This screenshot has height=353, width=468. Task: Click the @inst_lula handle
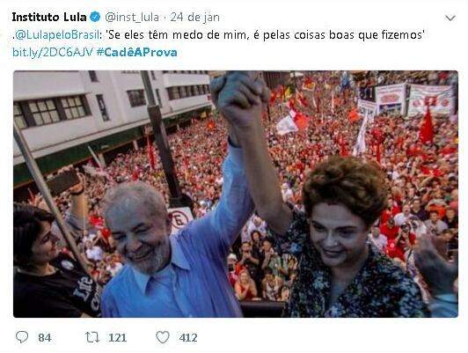[x=132, y=18]
